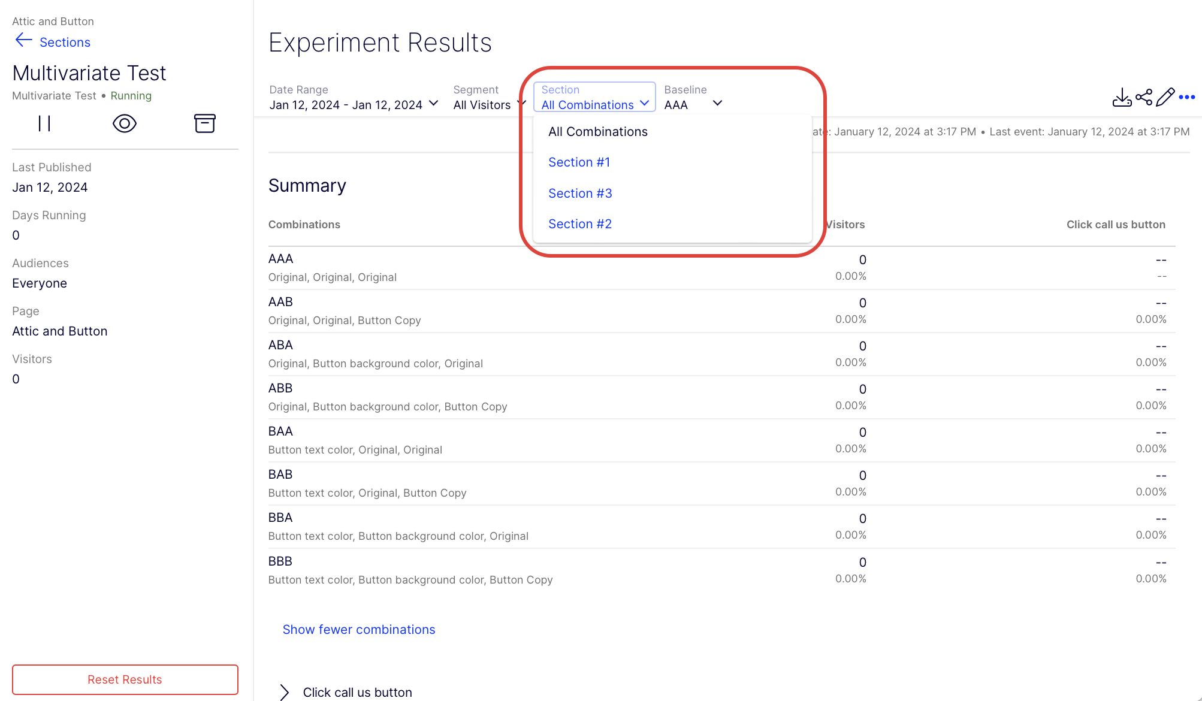Select Section #1 from list
Viewport: 1202px width, 701px height.
pos(579,162)
